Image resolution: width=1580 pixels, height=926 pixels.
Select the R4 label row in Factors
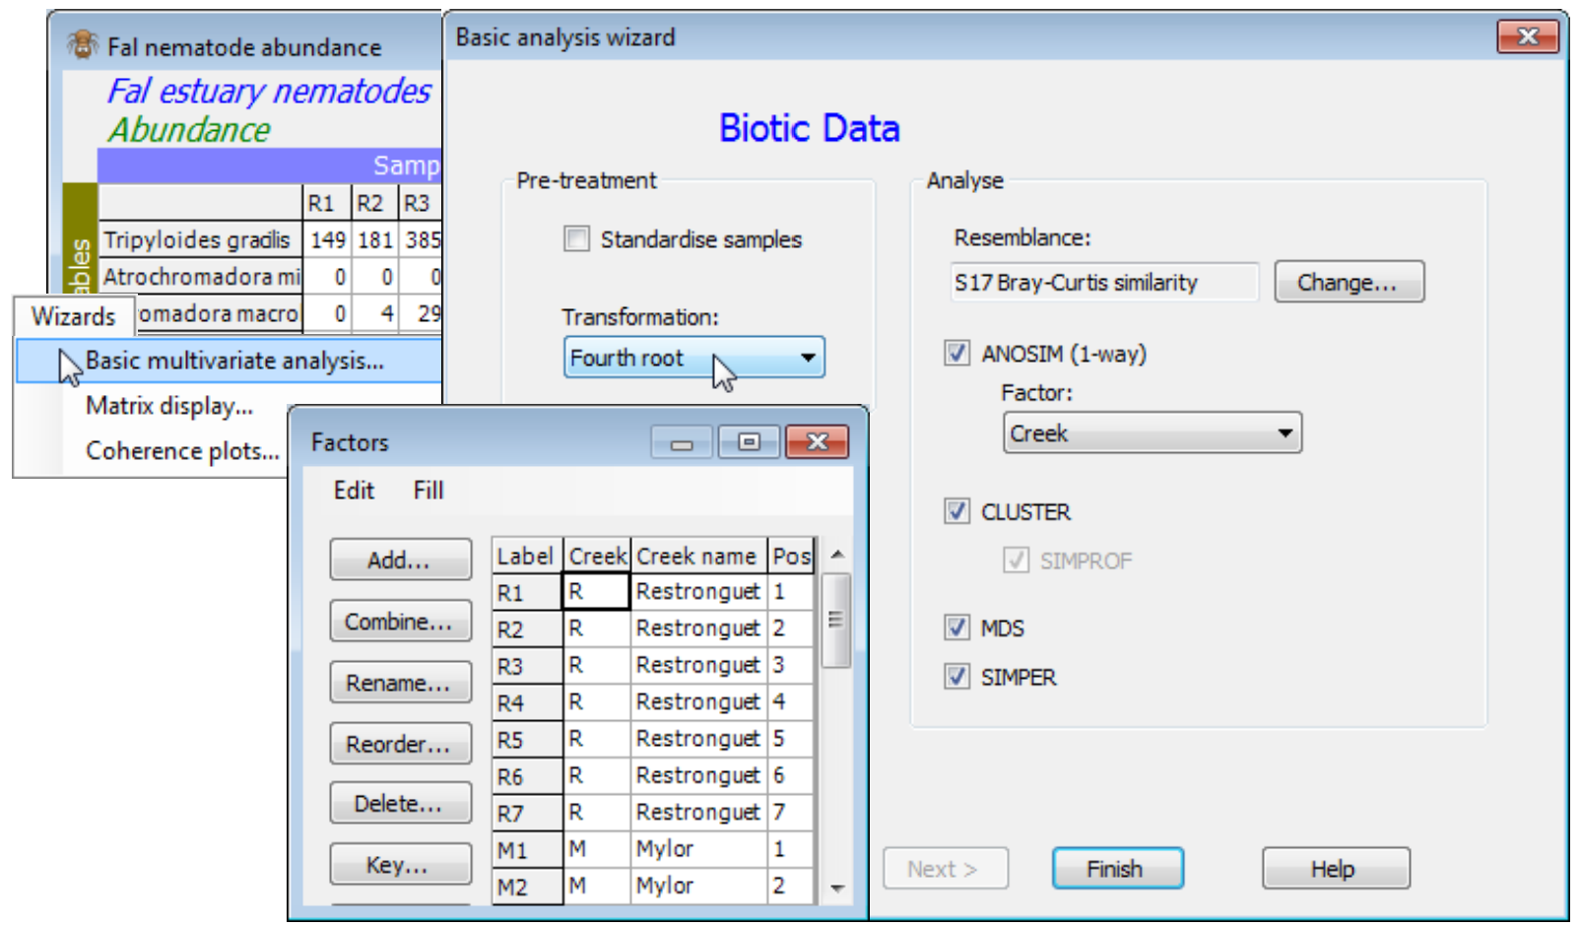tap(527, 702)
